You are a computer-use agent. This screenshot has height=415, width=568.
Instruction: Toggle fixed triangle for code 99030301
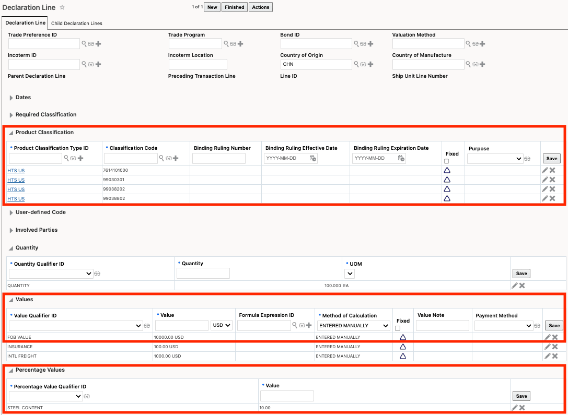tap(447, 180)
